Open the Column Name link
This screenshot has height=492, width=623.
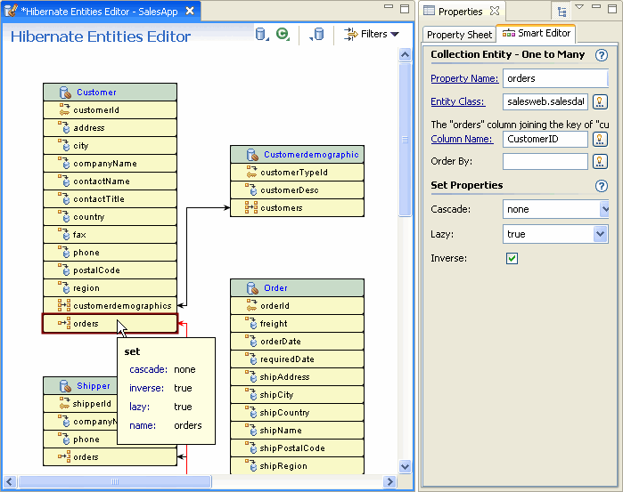click(462, 139)
